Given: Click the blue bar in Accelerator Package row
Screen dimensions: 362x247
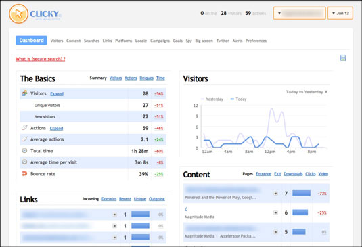Looking at the screenshot, I should pyautogui.click(x=299, y=231).
